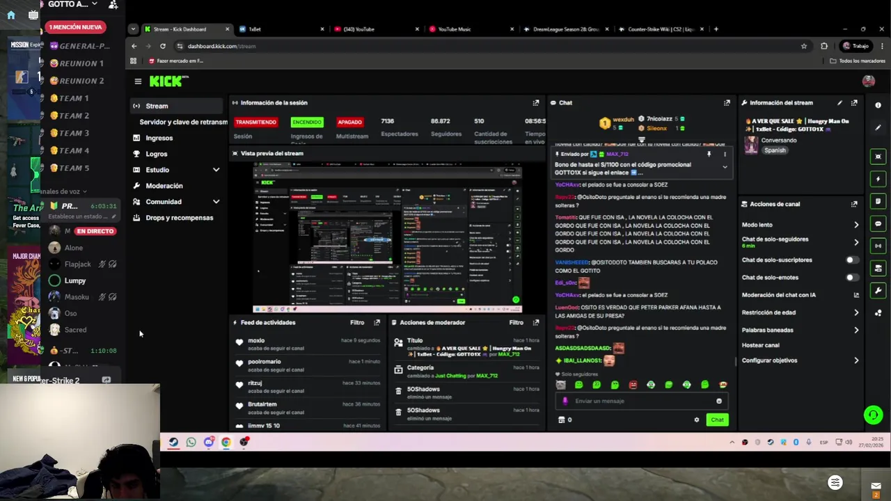The height and width of the screenshot is (501, 891).
Task: Pop out the Acciones de moderador panel
Action: (x=536, y=322)
